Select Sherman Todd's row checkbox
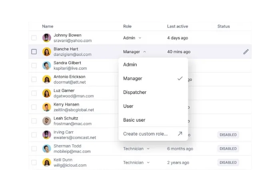 34,149
